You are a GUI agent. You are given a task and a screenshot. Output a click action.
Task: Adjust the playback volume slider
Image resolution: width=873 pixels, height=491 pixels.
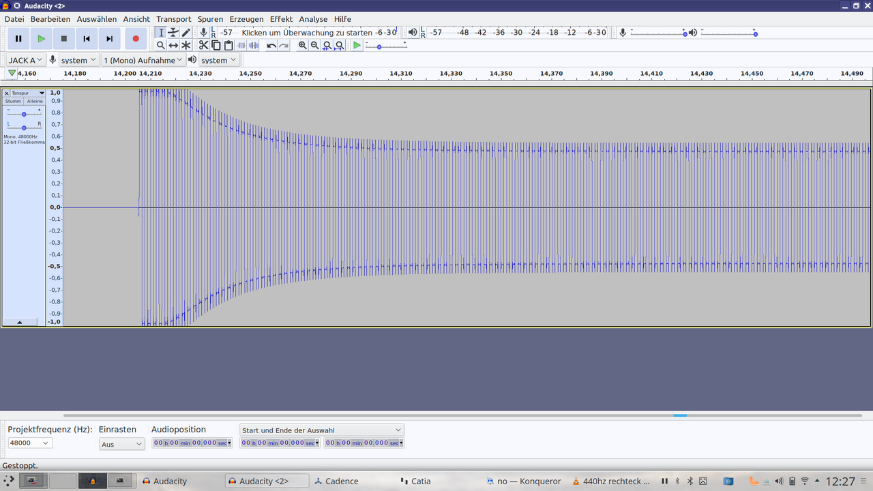click(x=728, y=33)
